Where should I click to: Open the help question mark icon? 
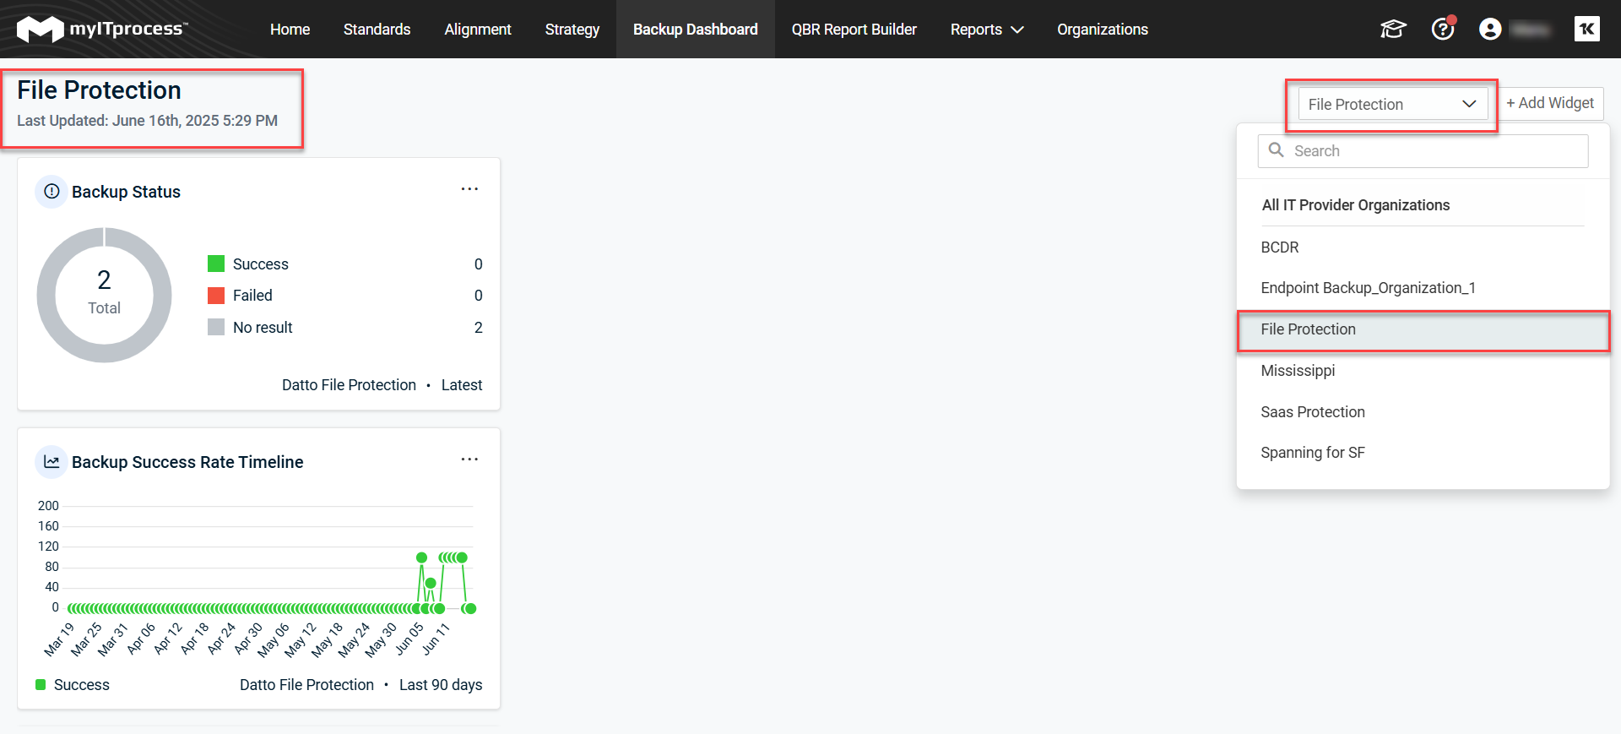pos(1443,30)
